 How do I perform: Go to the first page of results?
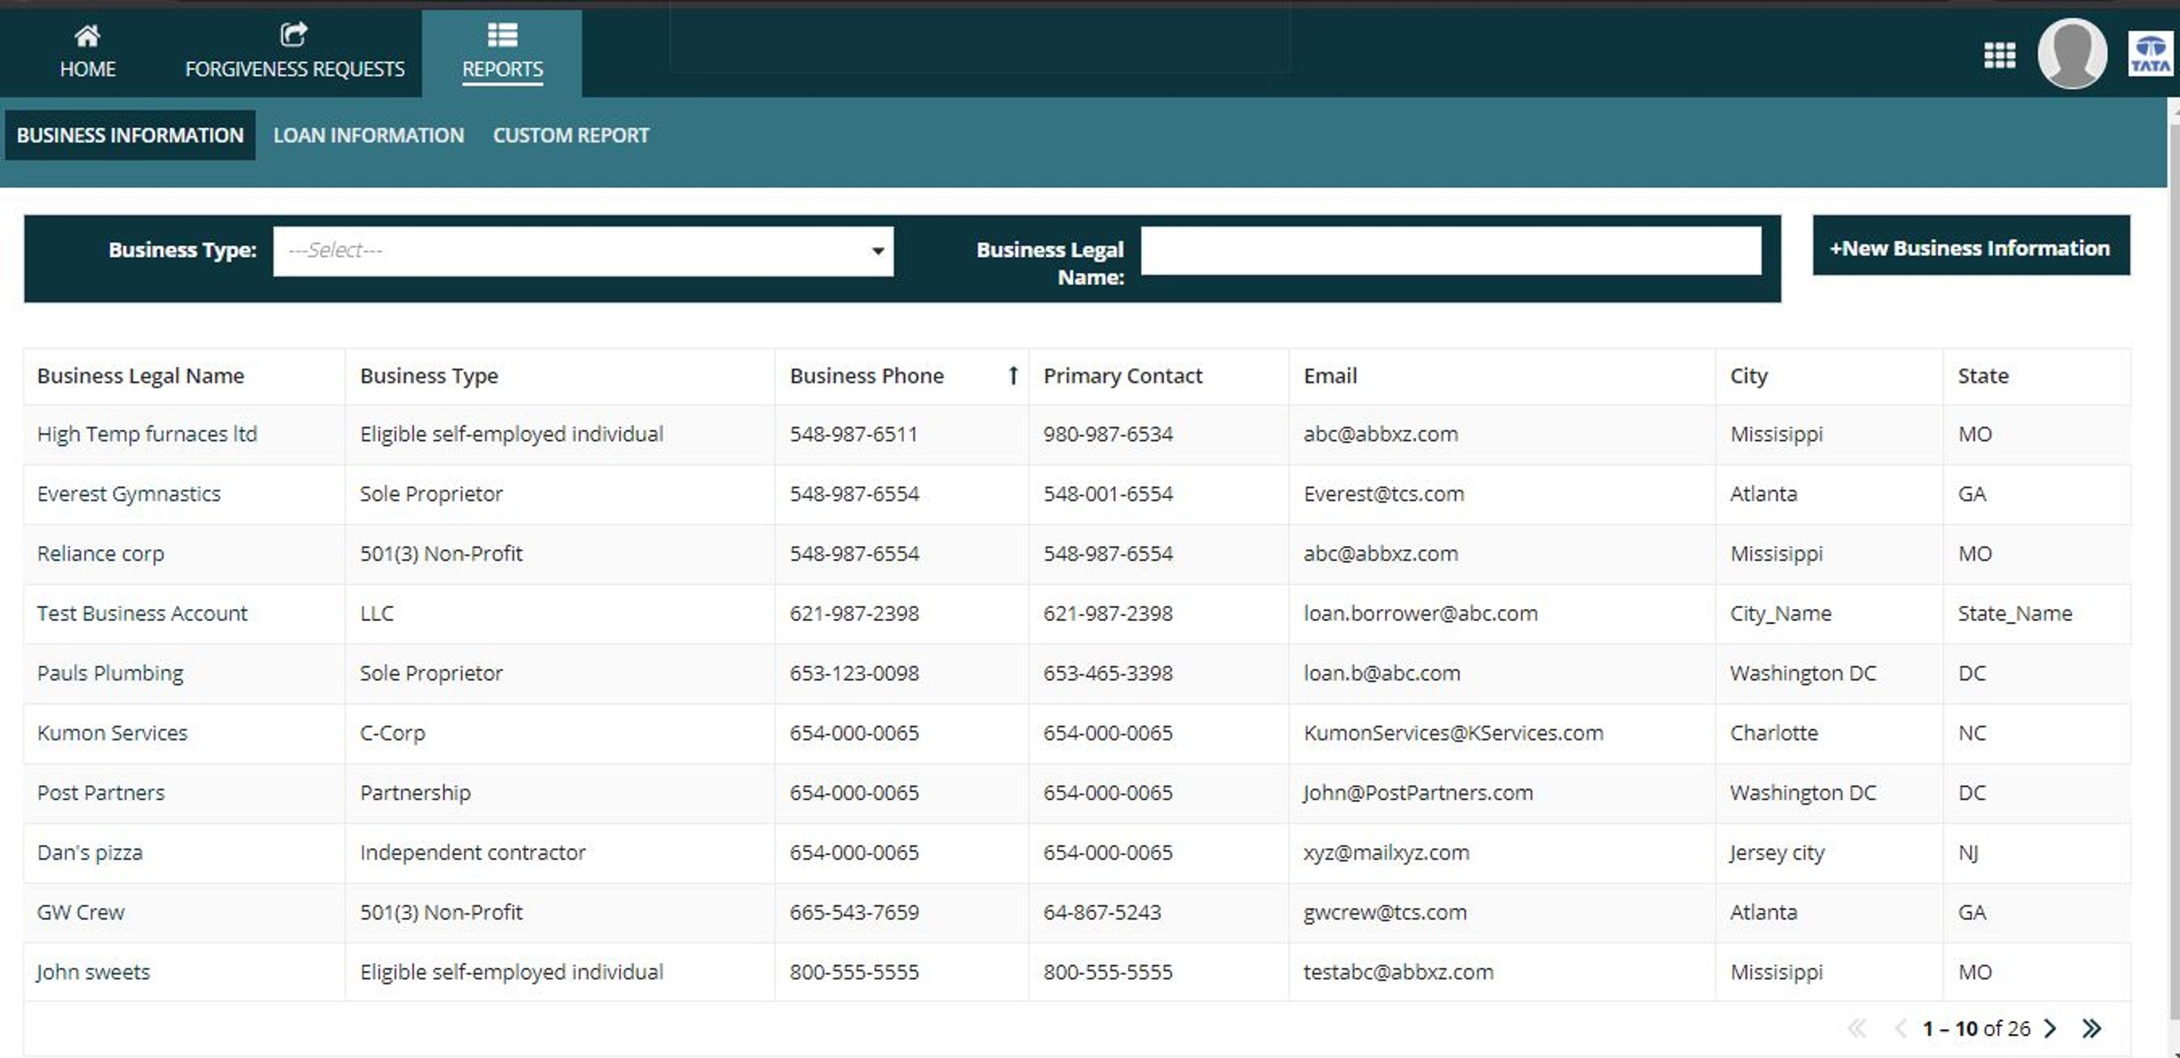tap(1857, 1028)
